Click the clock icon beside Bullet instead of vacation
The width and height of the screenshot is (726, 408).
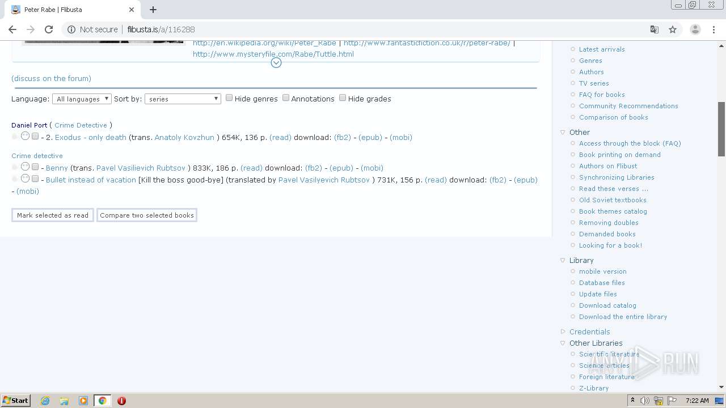(25, 178)
